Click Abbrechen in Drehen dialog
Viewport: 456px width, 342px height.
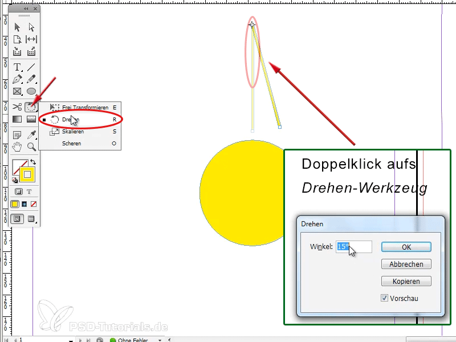point(406,264)
